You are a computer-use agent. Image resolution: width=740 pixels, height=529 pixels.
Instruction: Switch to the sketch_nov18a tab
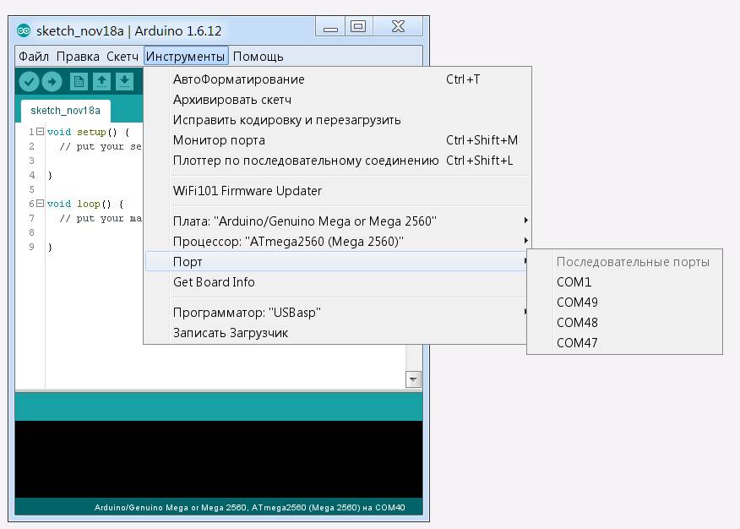(x=65, y=111)
